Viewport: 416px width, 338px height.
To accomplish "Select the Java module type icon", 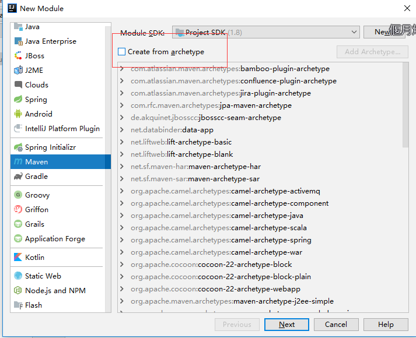I will (18, 26).
